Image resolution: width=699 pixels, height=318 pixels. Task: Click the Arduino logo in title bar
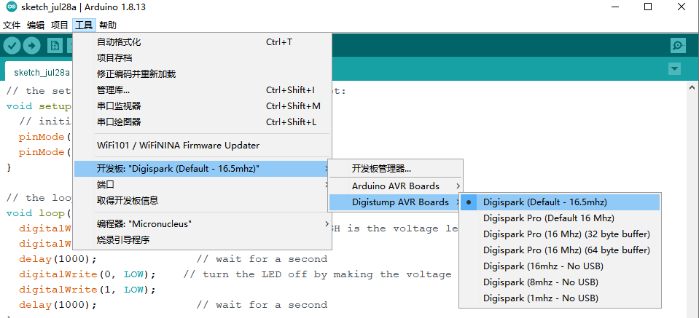point(12,7)
